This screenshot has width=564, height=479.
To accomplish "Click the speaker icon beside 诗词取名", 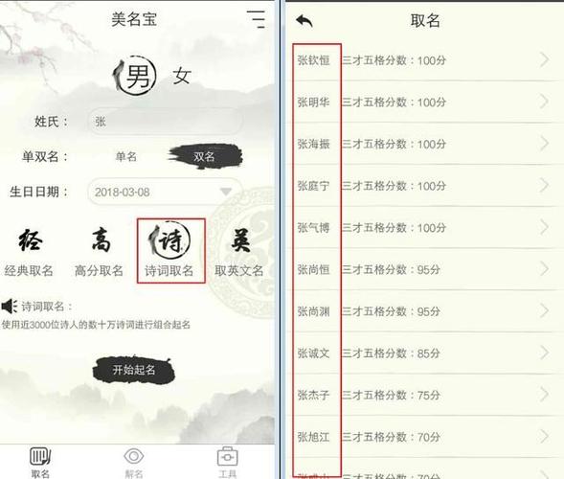I will (x=10, y=307).
